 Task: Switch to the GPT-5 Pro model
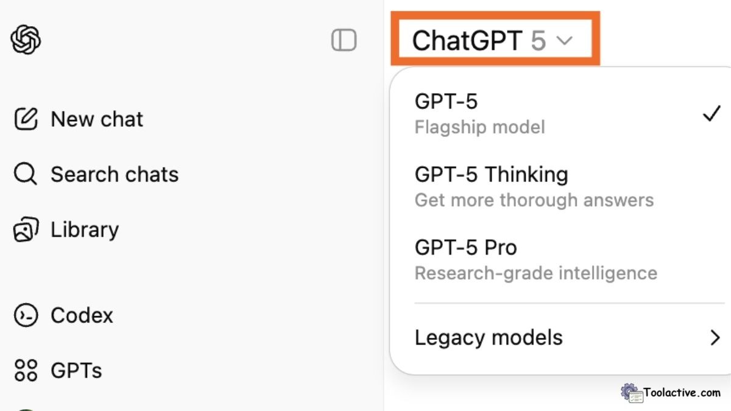(x=466, y=248)
